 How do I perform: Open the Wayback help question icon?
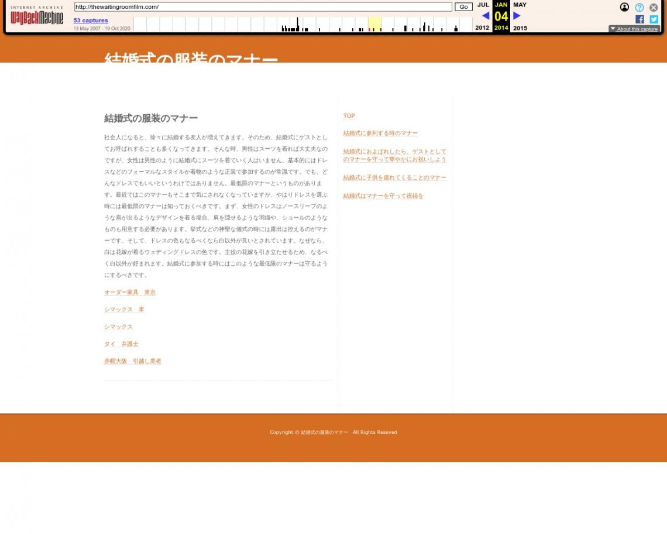click(640, 8)
